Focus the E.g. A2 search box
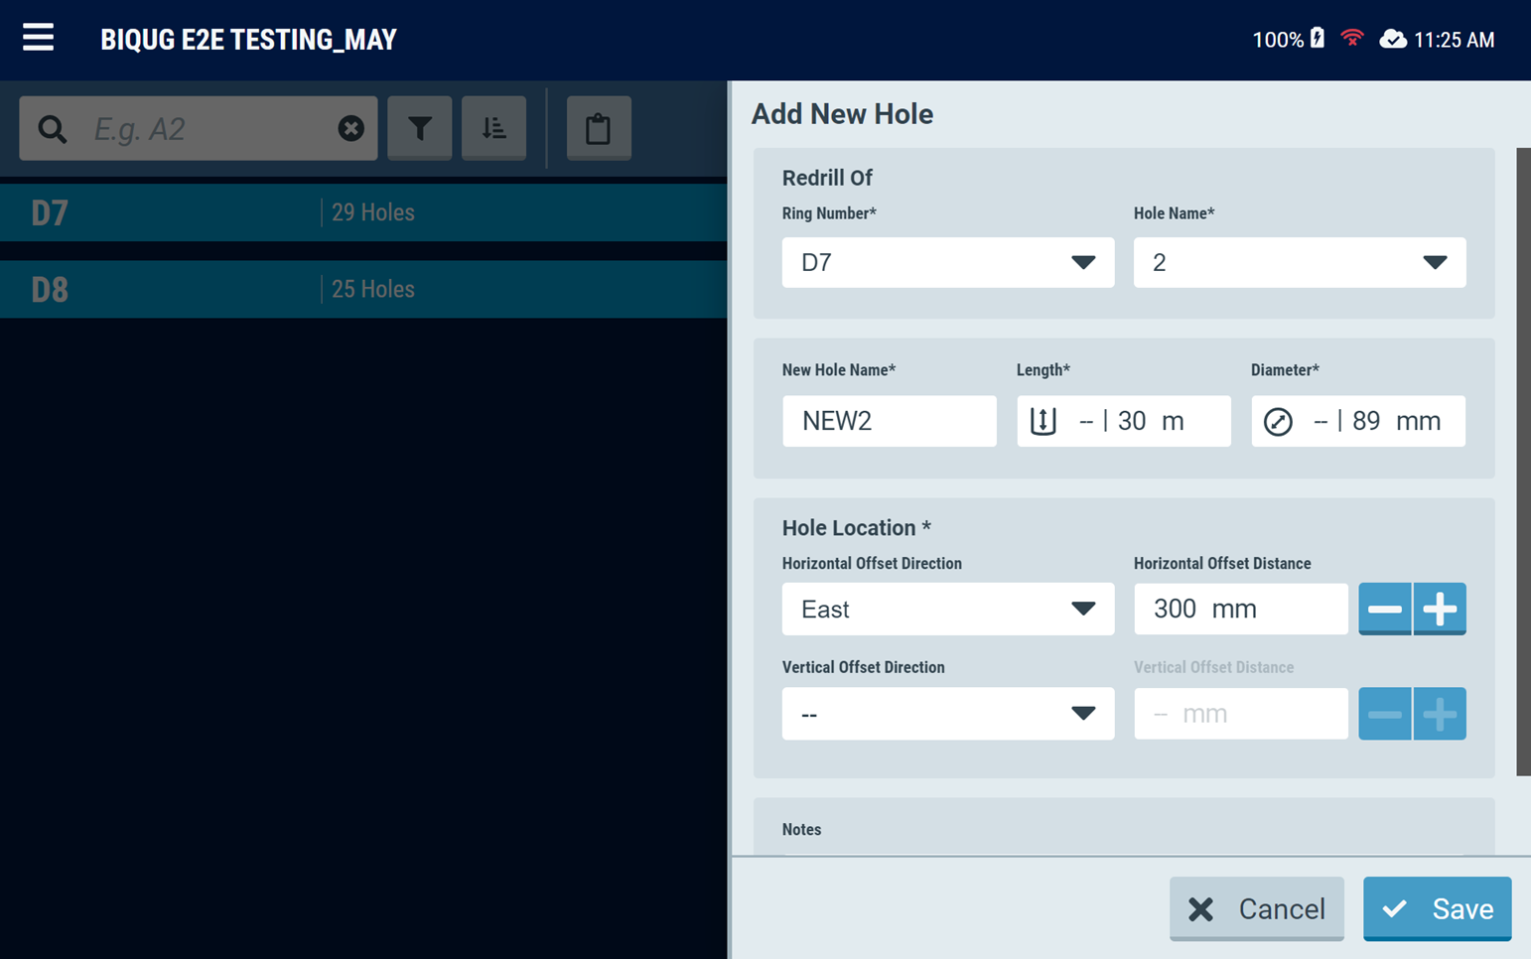 click(199, 128)
